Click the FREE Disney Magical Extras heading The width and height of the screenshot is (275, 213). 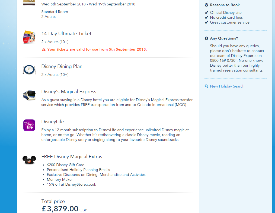72,157
